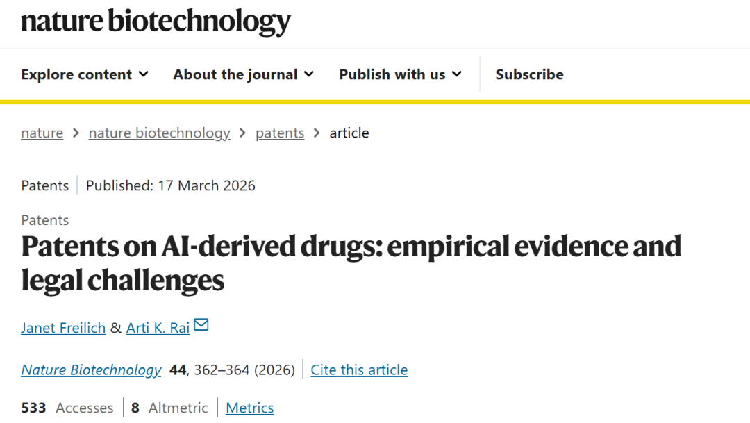Navigate to patents breadcrumb
Screen dimensions: 750x423
pos(280,133)
